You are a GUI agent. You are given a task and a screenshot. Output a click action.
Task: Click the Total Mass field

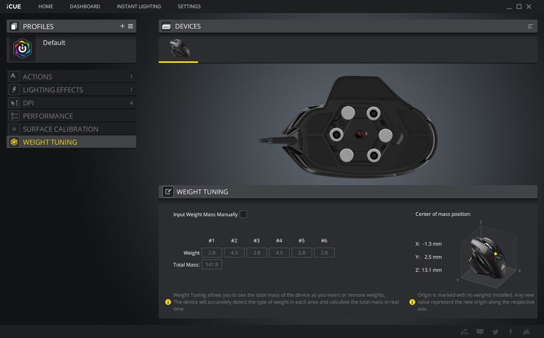[212, 265]
